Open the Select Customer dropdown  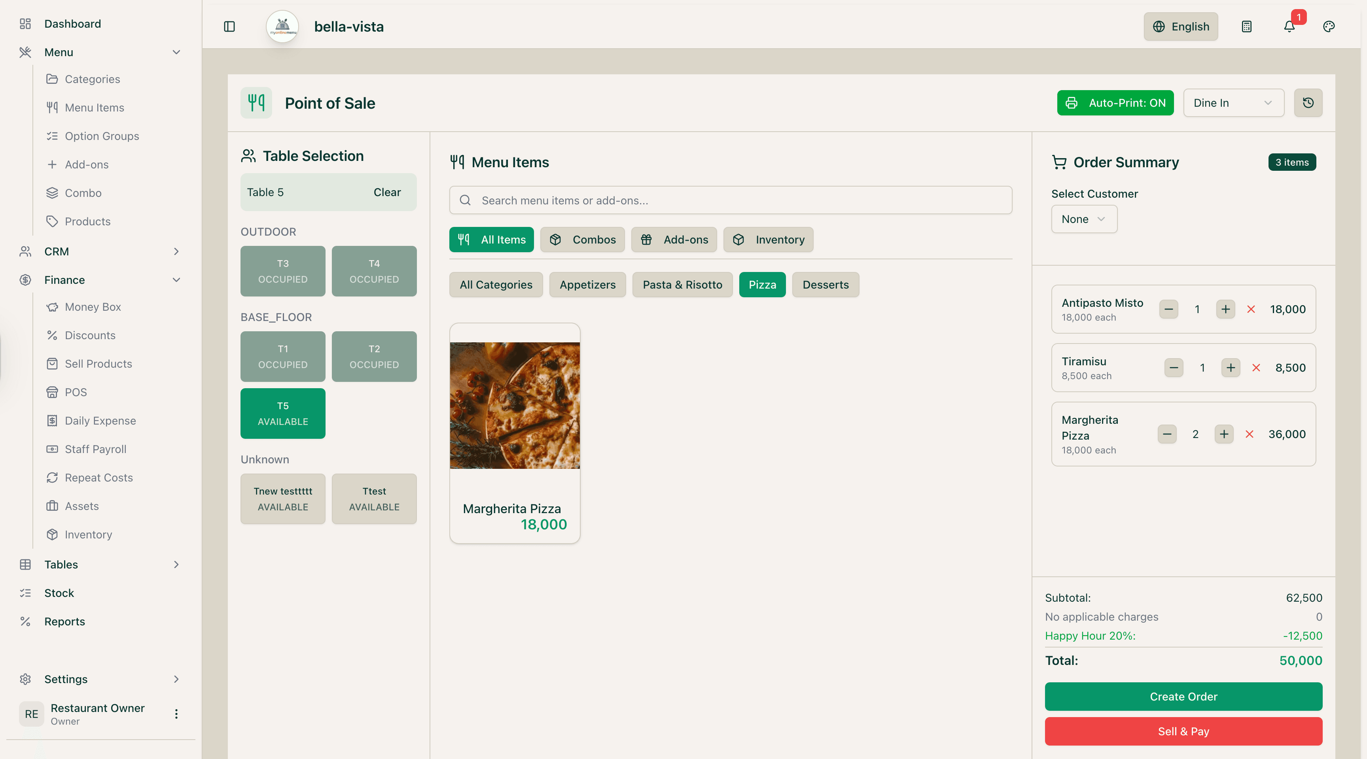pyautogui.click(x=1084, y=219)
